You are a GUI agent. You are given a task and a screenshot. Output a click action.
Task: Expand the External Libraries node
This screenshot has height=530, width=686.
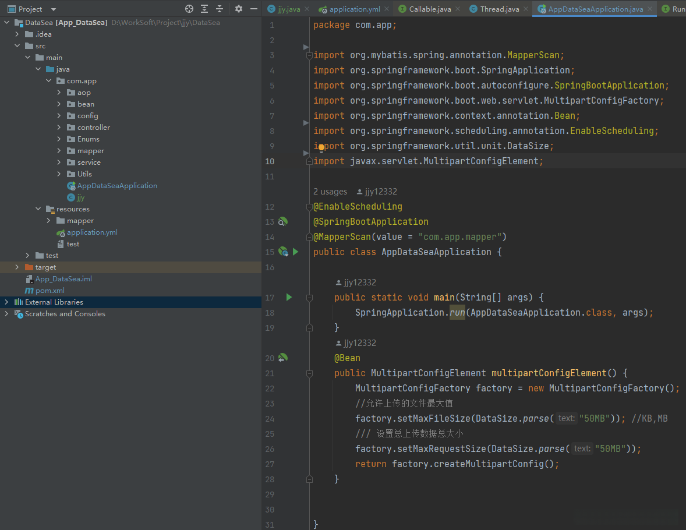6,302
